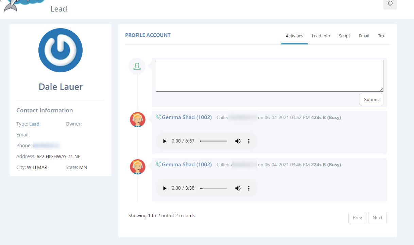Click the Lead type link
This screenshot has height=245, width=414.
coord(34,124)
